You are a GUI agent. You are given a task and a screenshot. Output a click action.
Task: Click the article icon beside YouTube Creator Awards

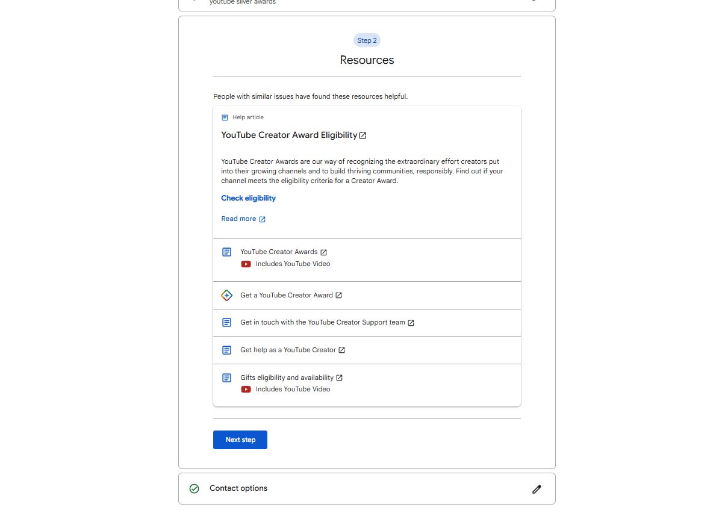click(x=226, y=252)
